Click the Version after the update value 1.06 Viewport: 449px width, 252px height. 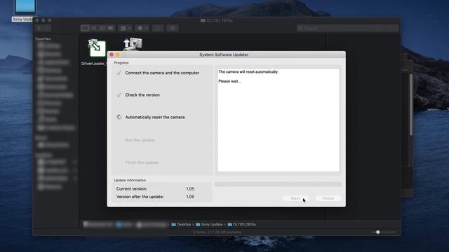point(190,197)
